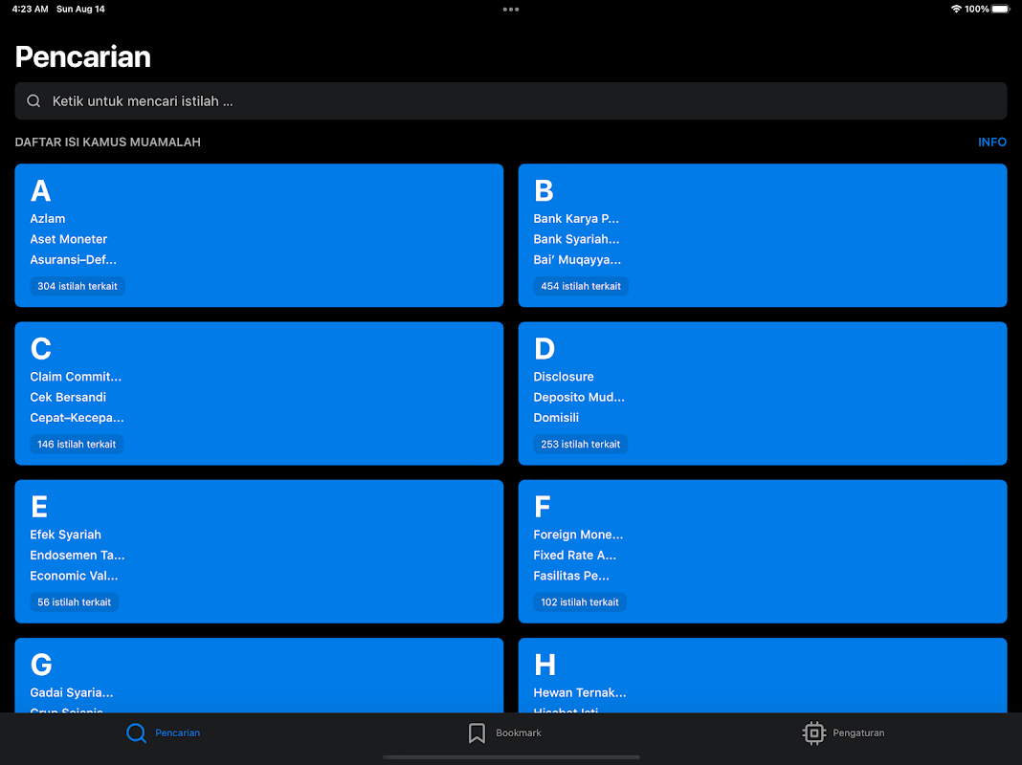Tap the '304 istilah terkait' badge
1022x765 pixels.
[78, 286]
